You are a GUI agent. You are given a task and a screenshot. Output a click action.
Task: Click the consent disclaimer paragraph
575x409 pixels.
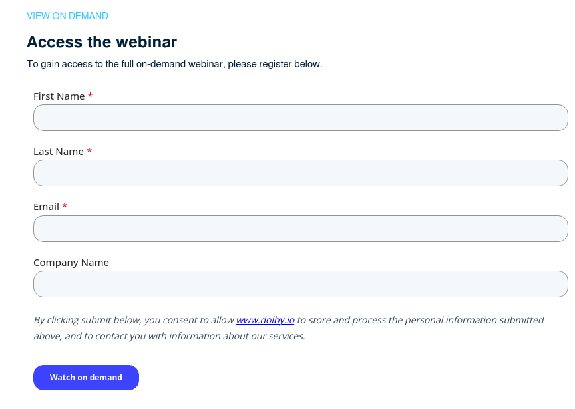[x=289, y=327]
